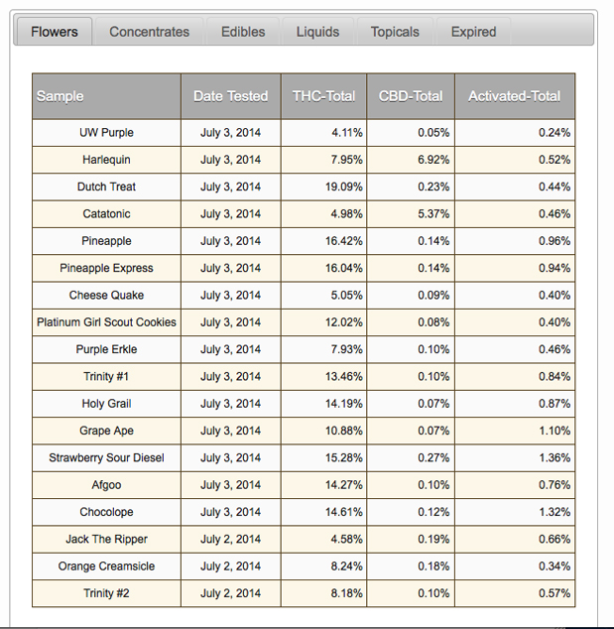Click Grape Ape's 1.10% Activated-Total value
This screenshot has height=629, width=614.
554,432
